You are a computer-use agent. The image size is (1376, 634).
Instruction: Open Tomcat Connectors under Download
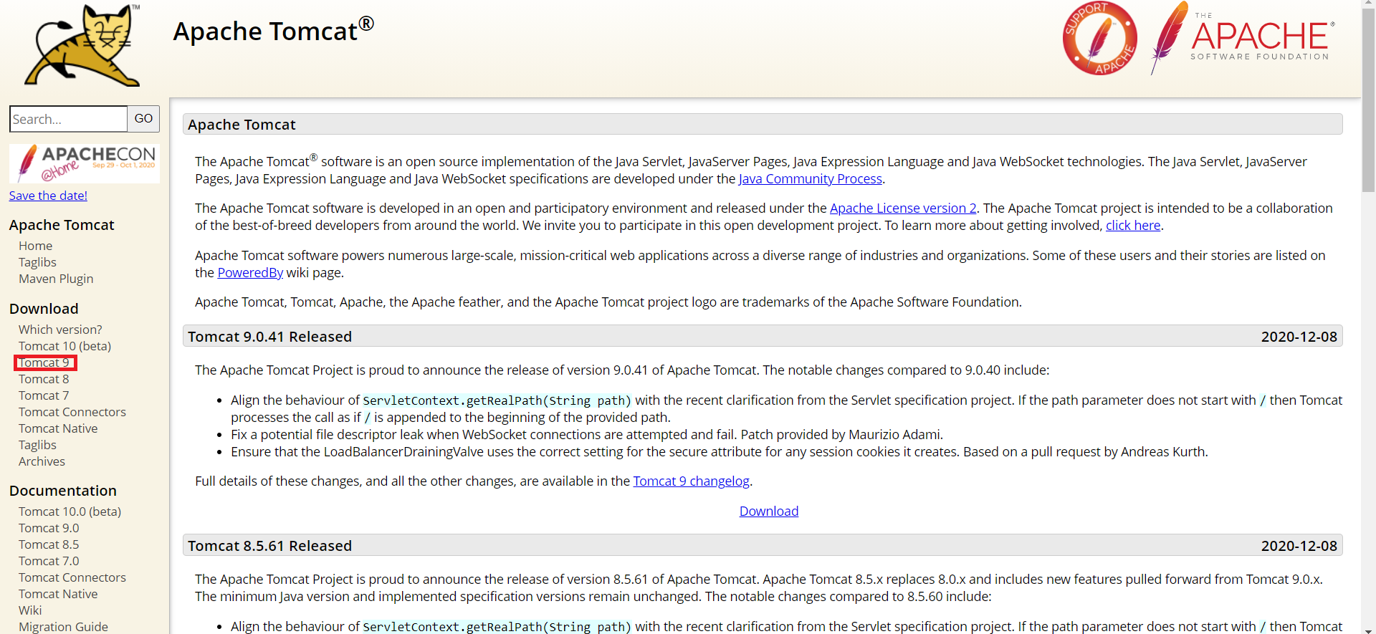point(72,412)
